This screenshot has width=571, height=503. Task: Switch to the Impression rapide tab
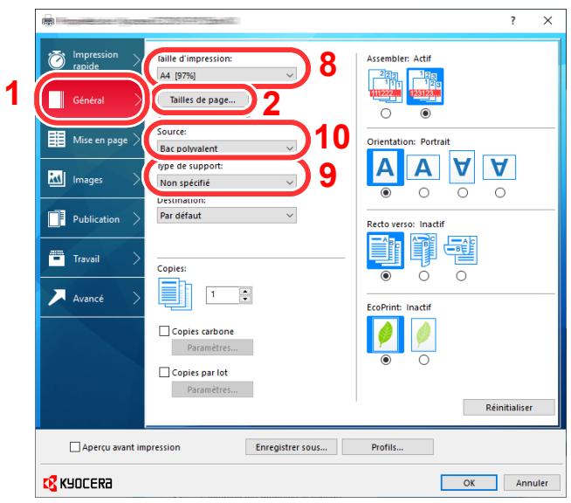pos(93,55)
